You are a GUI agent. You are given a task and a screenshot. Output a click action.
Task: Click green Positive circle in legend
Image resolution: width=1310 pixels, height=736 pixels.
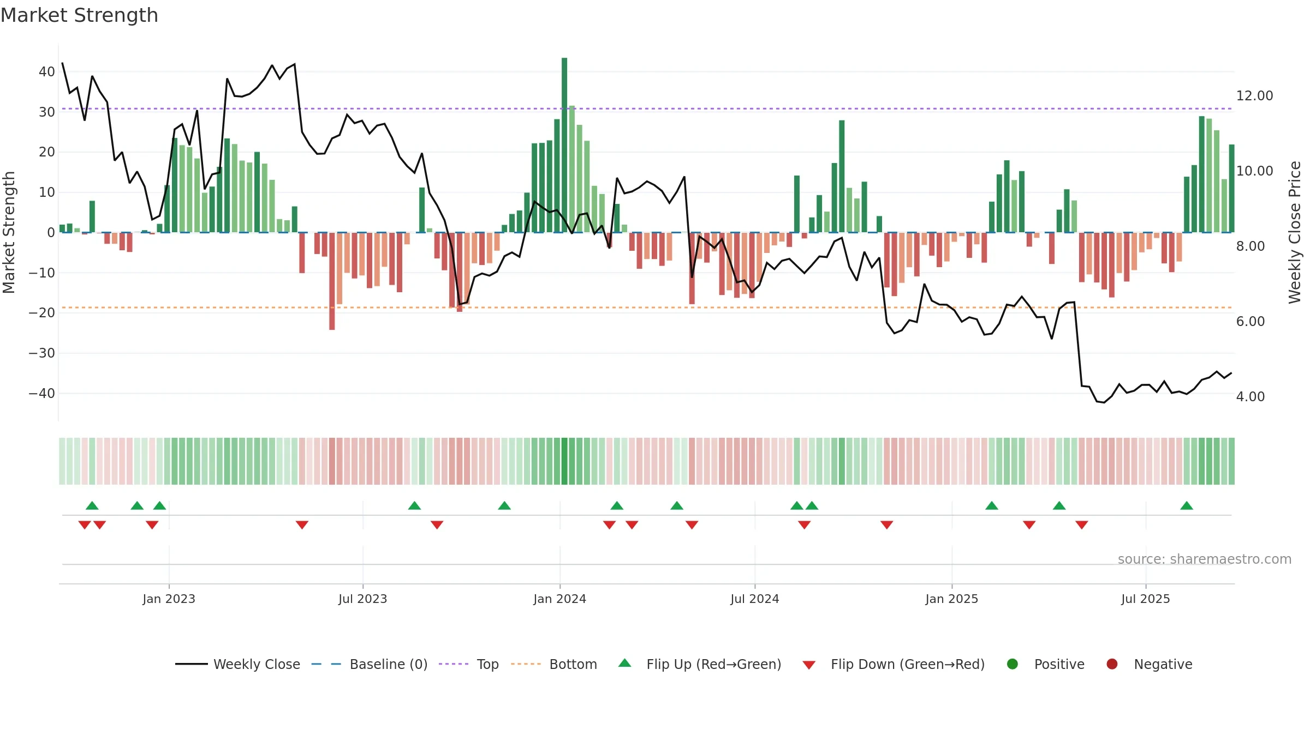click(1013, 664)
